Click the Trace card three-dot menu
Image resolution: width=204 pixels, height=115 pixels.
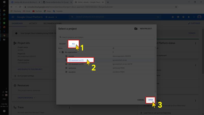[69, 108]
